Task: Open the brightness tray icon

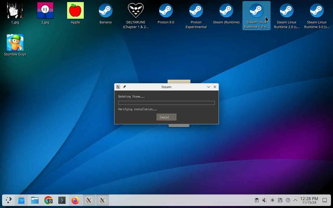Action: point(272,200)
